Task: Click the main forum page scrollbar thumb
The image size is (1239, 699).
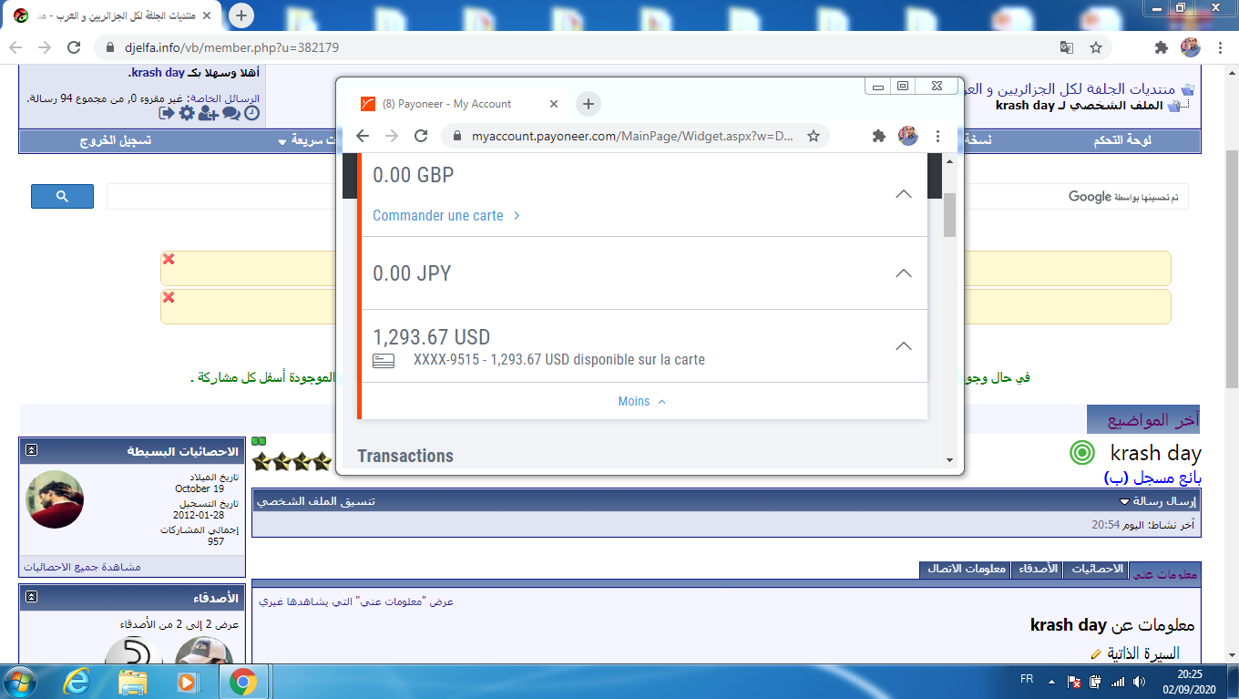Action: click(1232, 269)
